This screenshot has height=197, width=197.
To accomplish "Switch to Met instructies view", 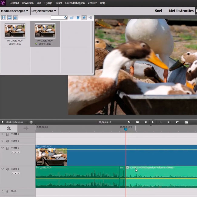I will 181,11.
